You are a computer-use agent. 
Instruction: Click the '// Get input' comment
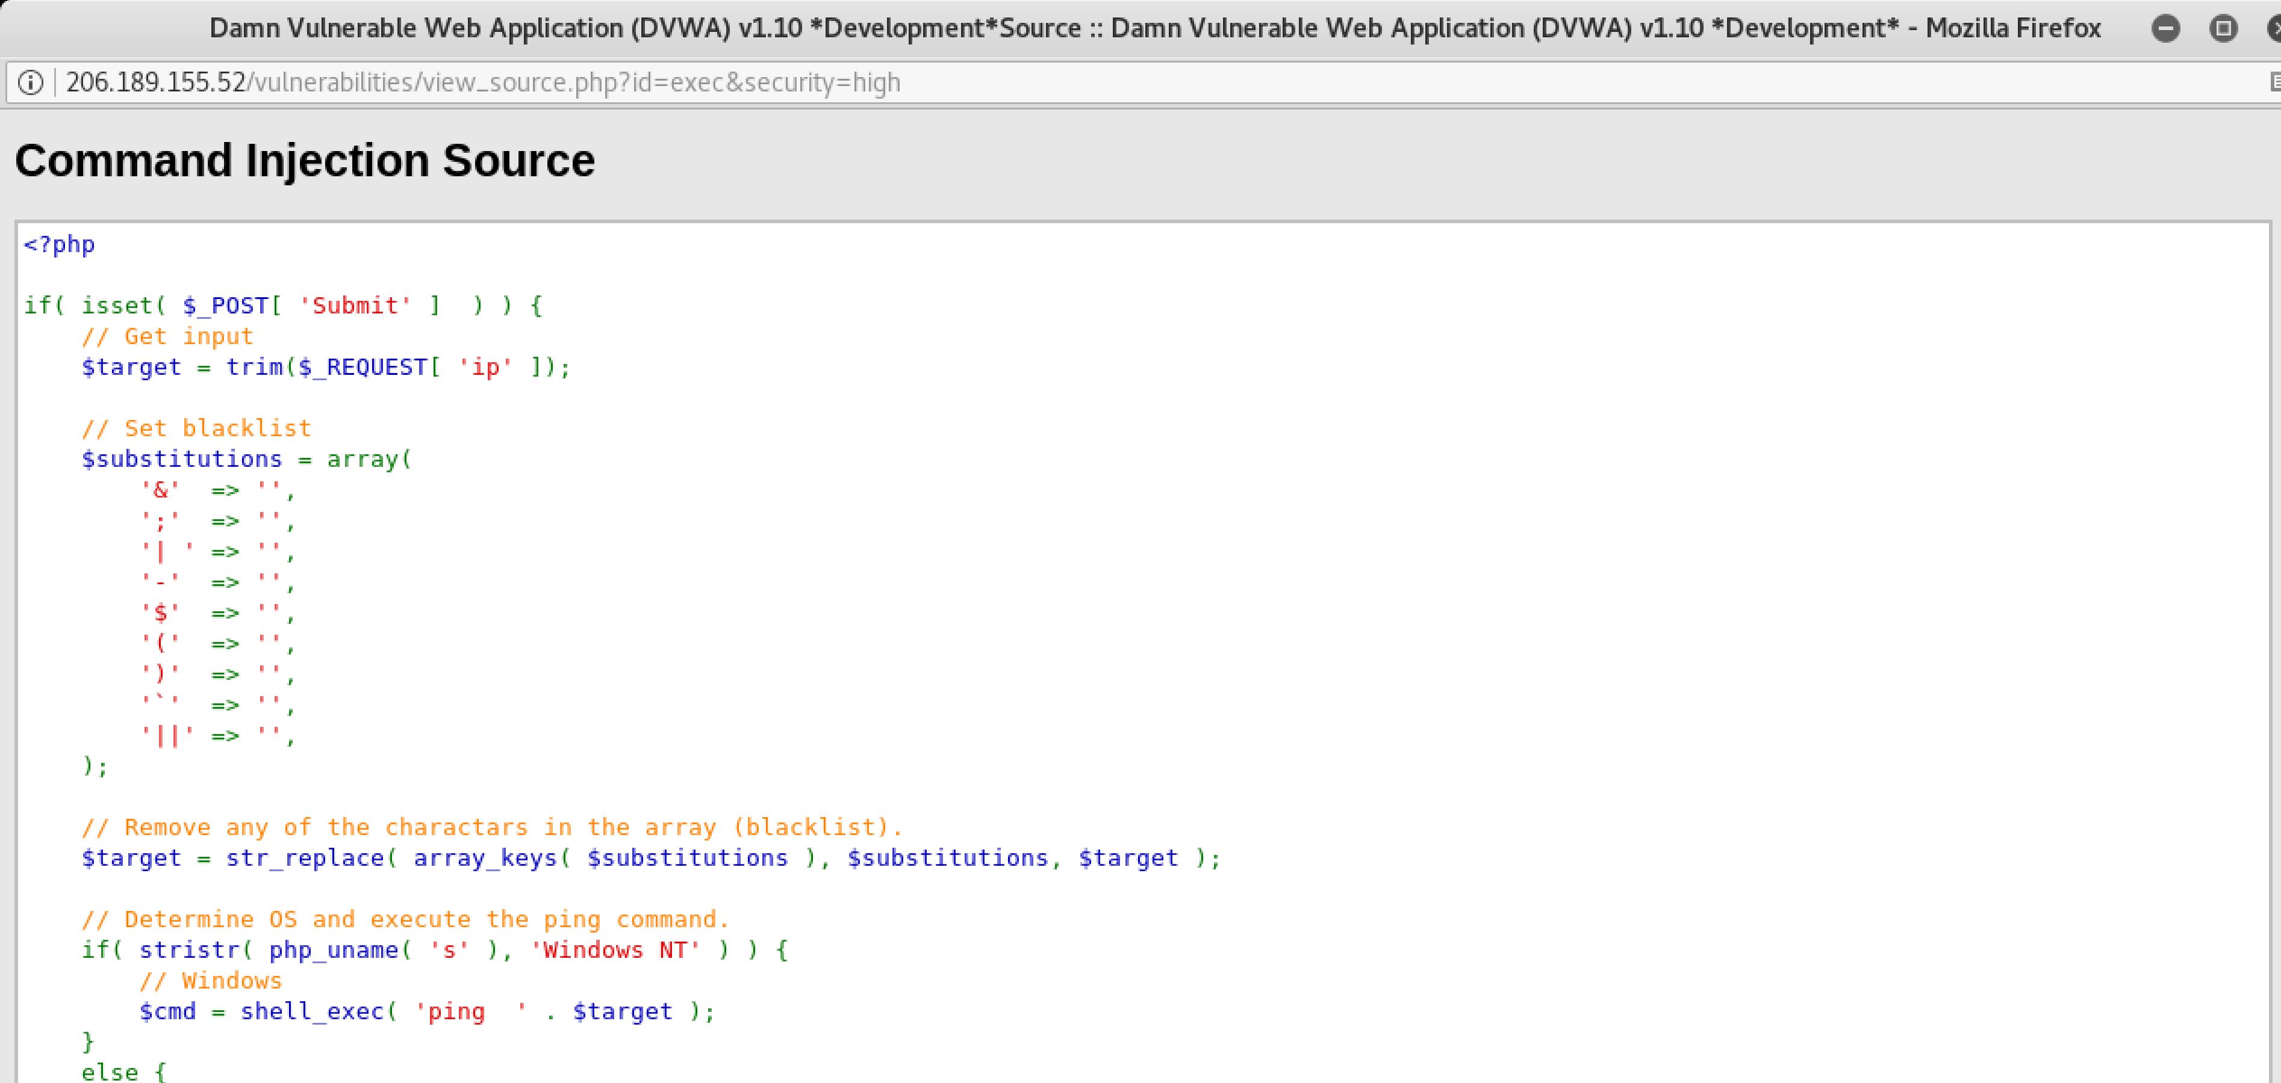[167, 337]
